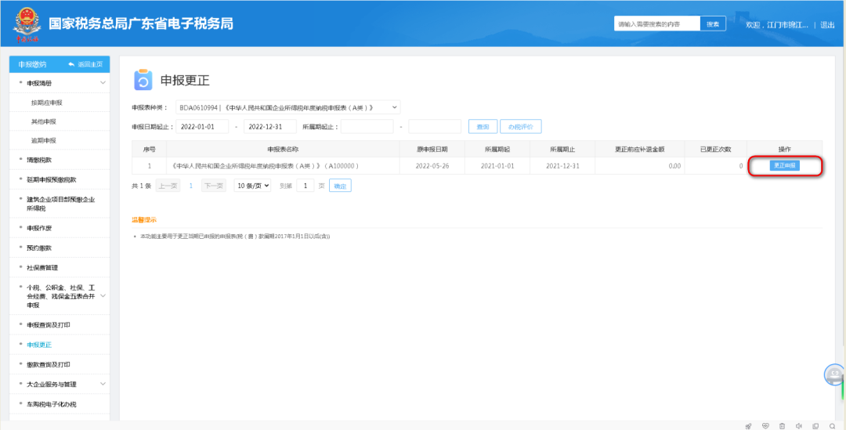846x430 pixels.
Task: Click the speaker sound icon in status bar
Action: click(798, 425)
